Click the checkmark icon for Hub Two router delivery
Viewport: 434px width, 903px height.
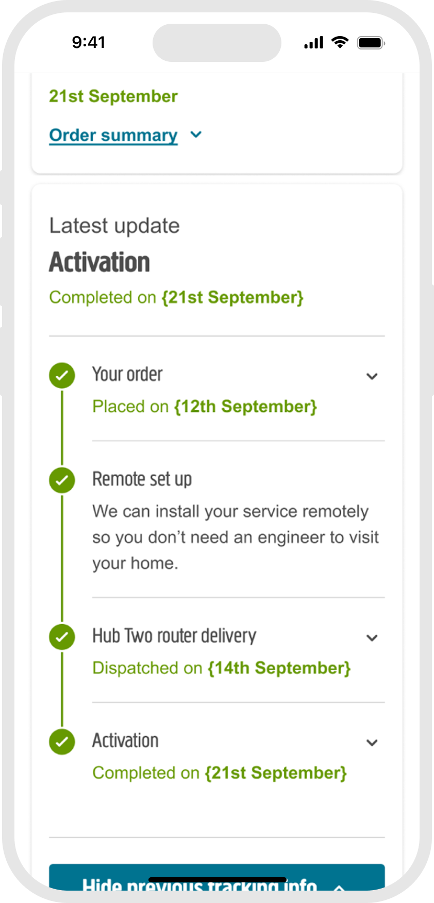pyautogui.click(x=62, y=637)
